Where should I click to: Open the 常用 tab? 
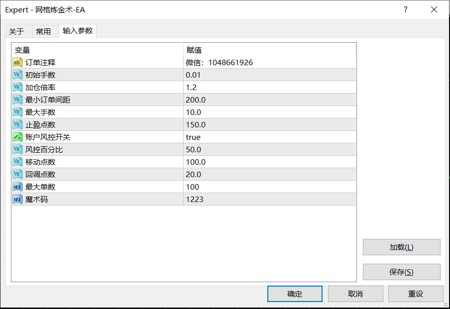click(43, 31)
